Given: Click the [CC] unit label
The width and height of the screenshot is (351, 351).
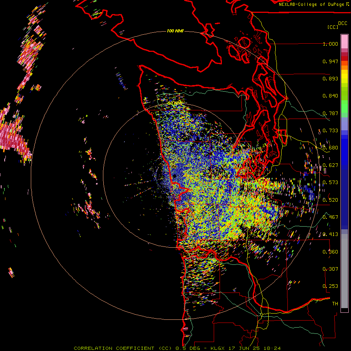Looking at the screenshot, I should [x=333, y=27].
